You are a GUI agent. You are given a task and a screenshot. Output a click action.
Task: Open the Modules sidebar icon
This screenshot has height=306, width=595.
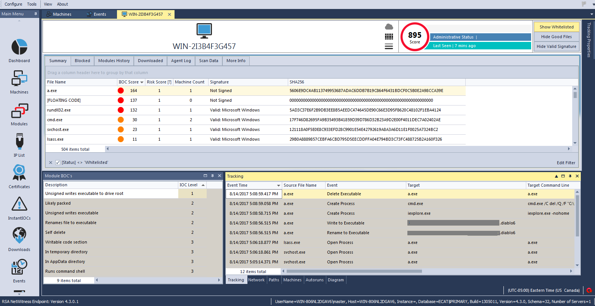[19, 111]
